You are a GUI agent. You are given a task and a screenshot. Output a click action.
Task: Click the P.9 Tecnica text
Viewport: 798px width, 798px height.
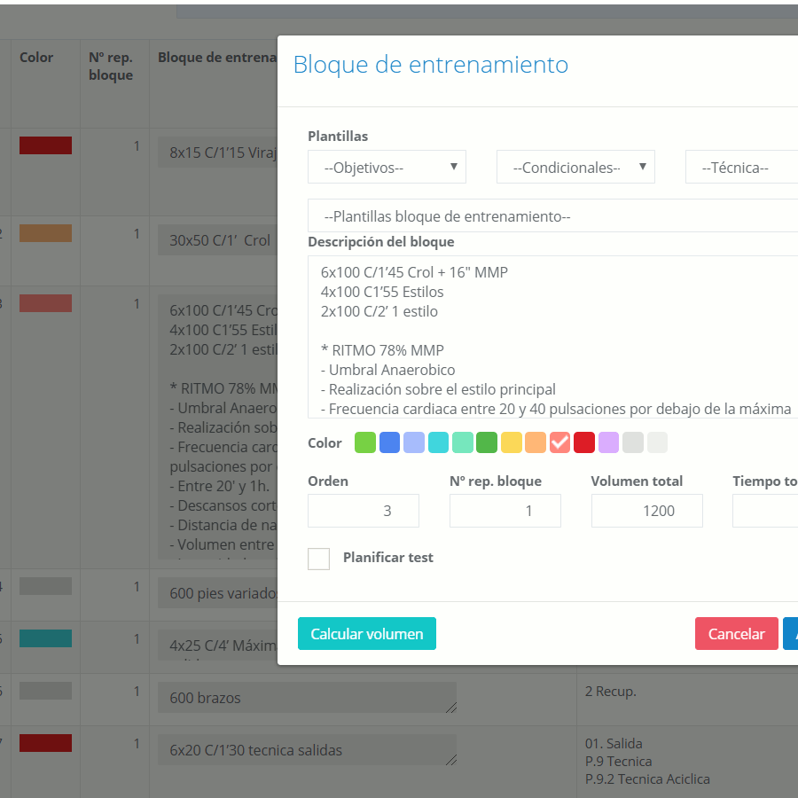click(x=618, y=762)
